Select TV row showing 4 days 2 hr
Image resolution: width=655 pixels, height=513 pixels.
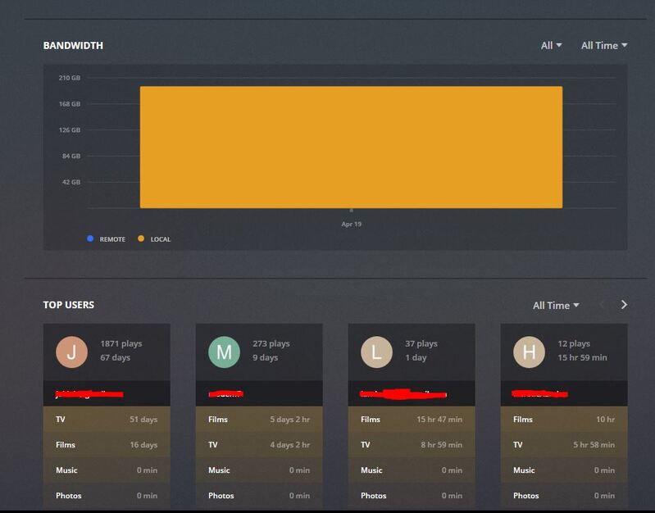(259, 444)
